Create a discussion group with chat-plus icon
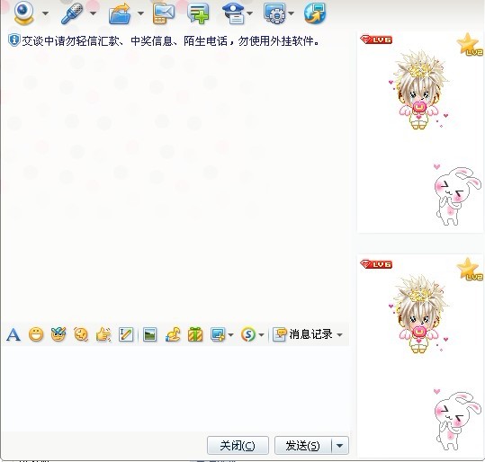This screenshot has width=485, height=462. (198, 13)
